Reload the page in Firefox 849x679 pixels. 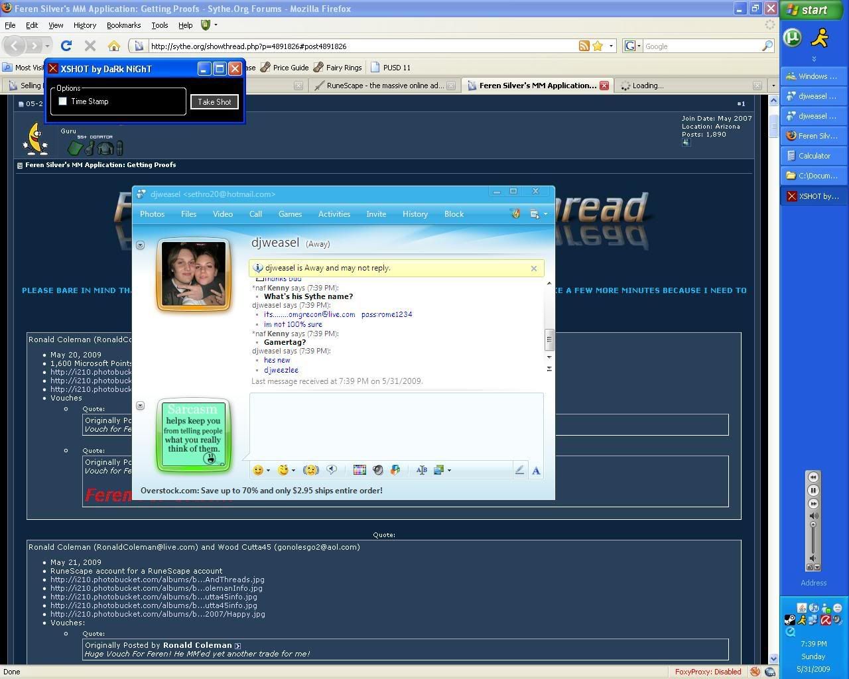click(66, 46)
